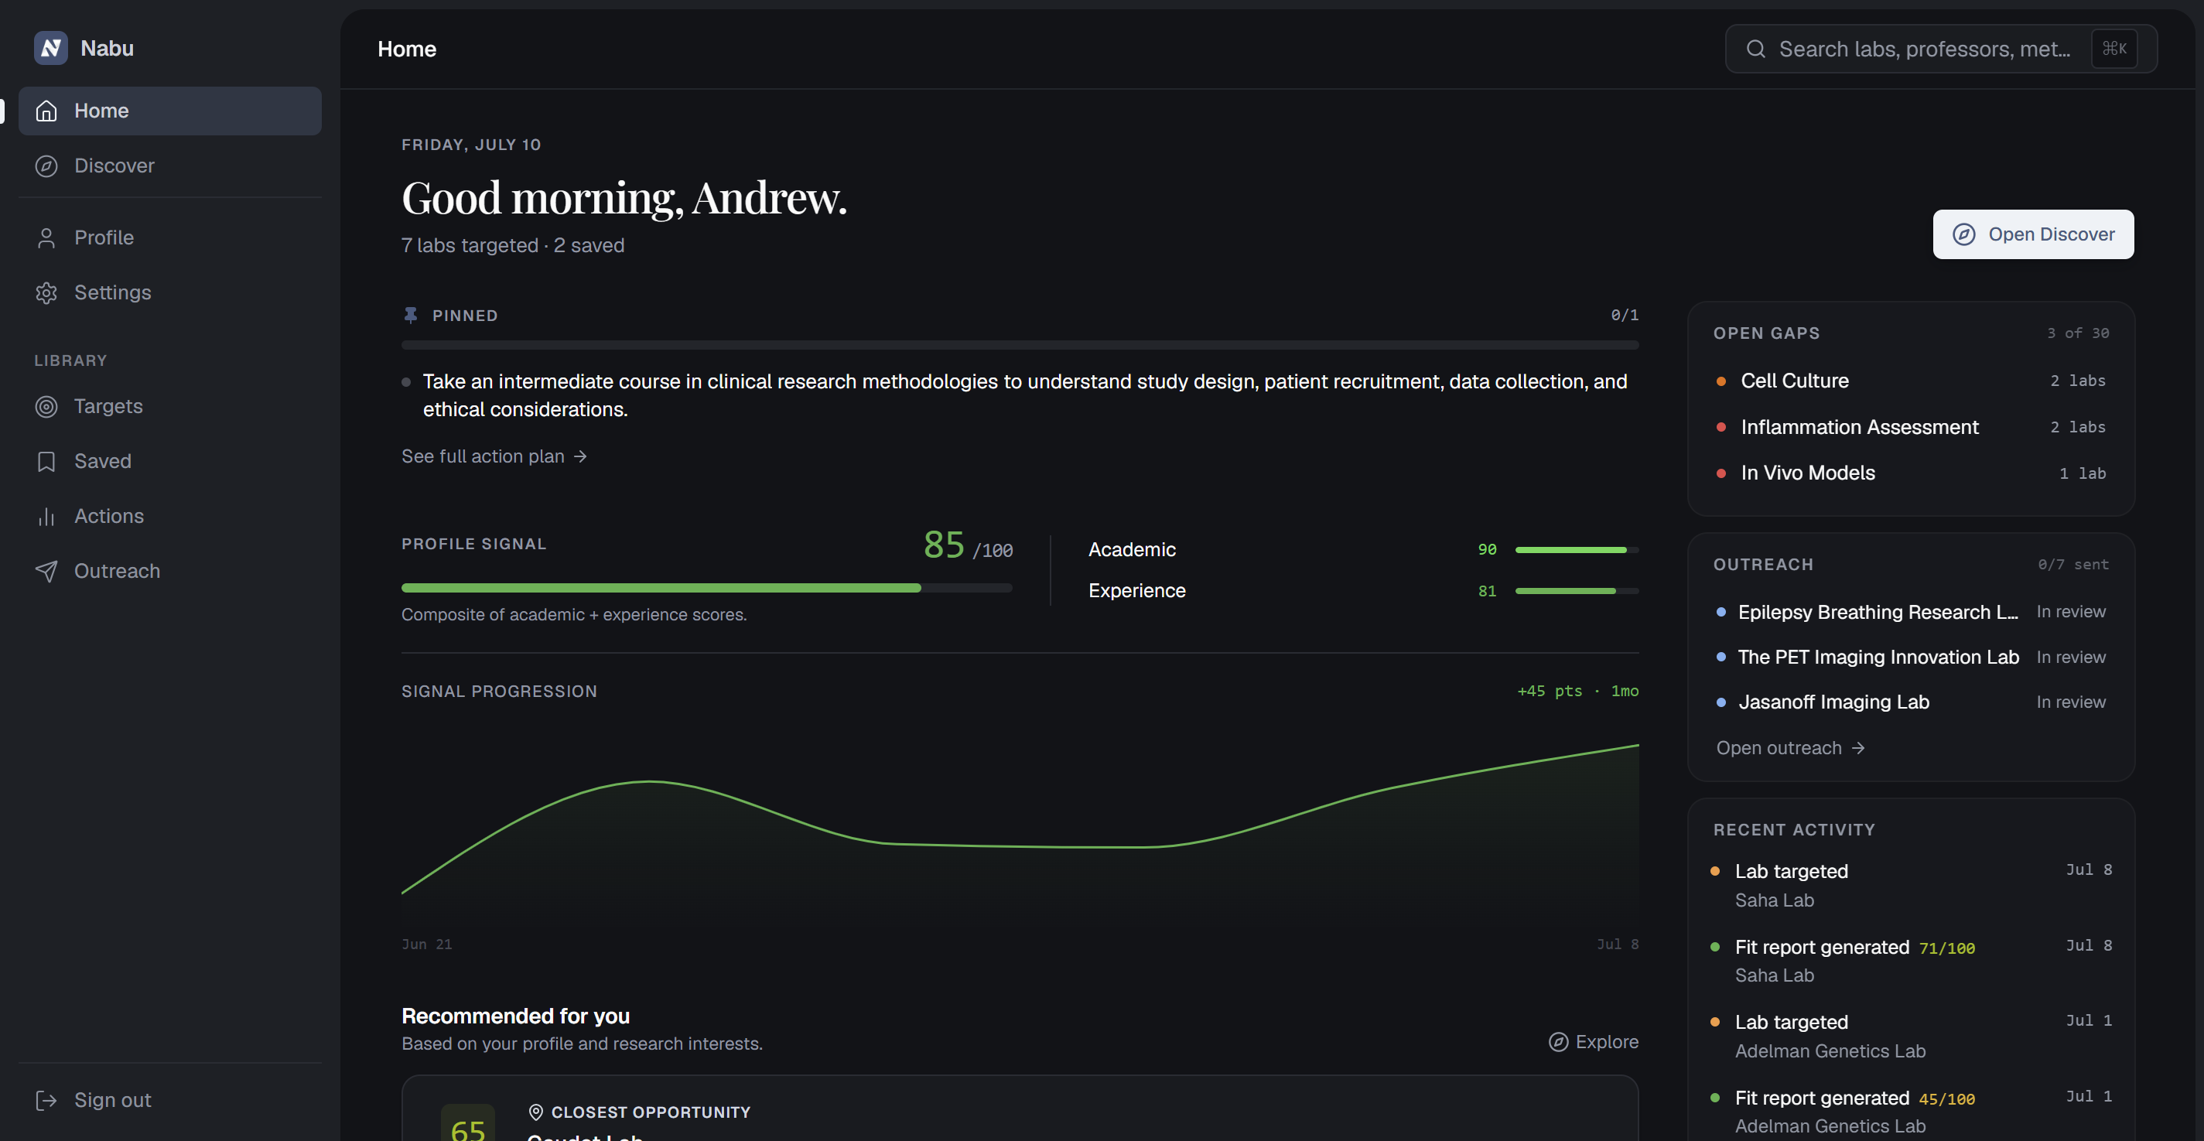
Task: Click the 3 of 30 gaps counter
Action: tap(2077, 333)
